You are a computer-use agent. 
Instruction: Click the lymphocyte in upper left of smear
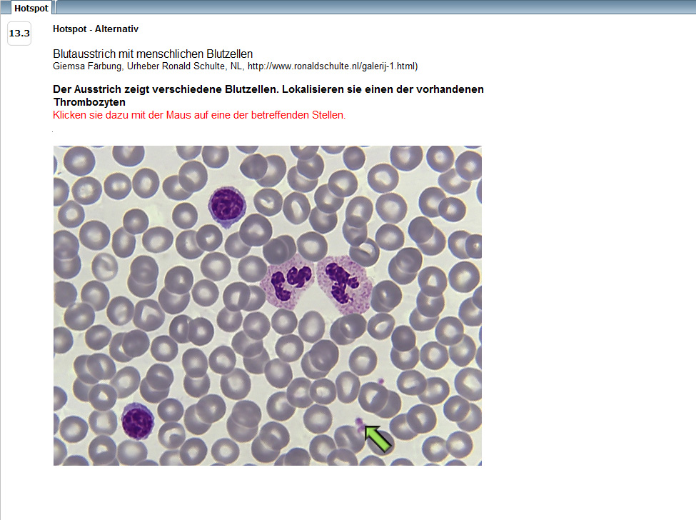[227, 205]
